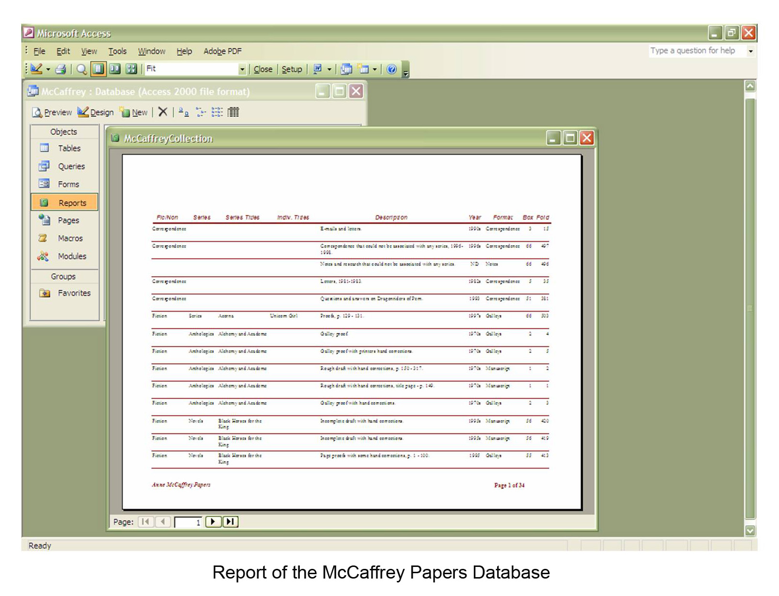Open the View type dropdown arrow
Image resolution: width=779 pixels, height=596 pixels.
48,69
